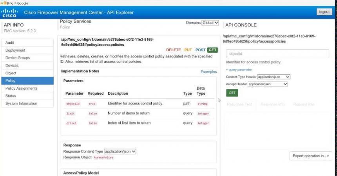The image size is (337, 176).
Task: Click 'Identifier for access control policy.' table description
Action: pos(135,104)
